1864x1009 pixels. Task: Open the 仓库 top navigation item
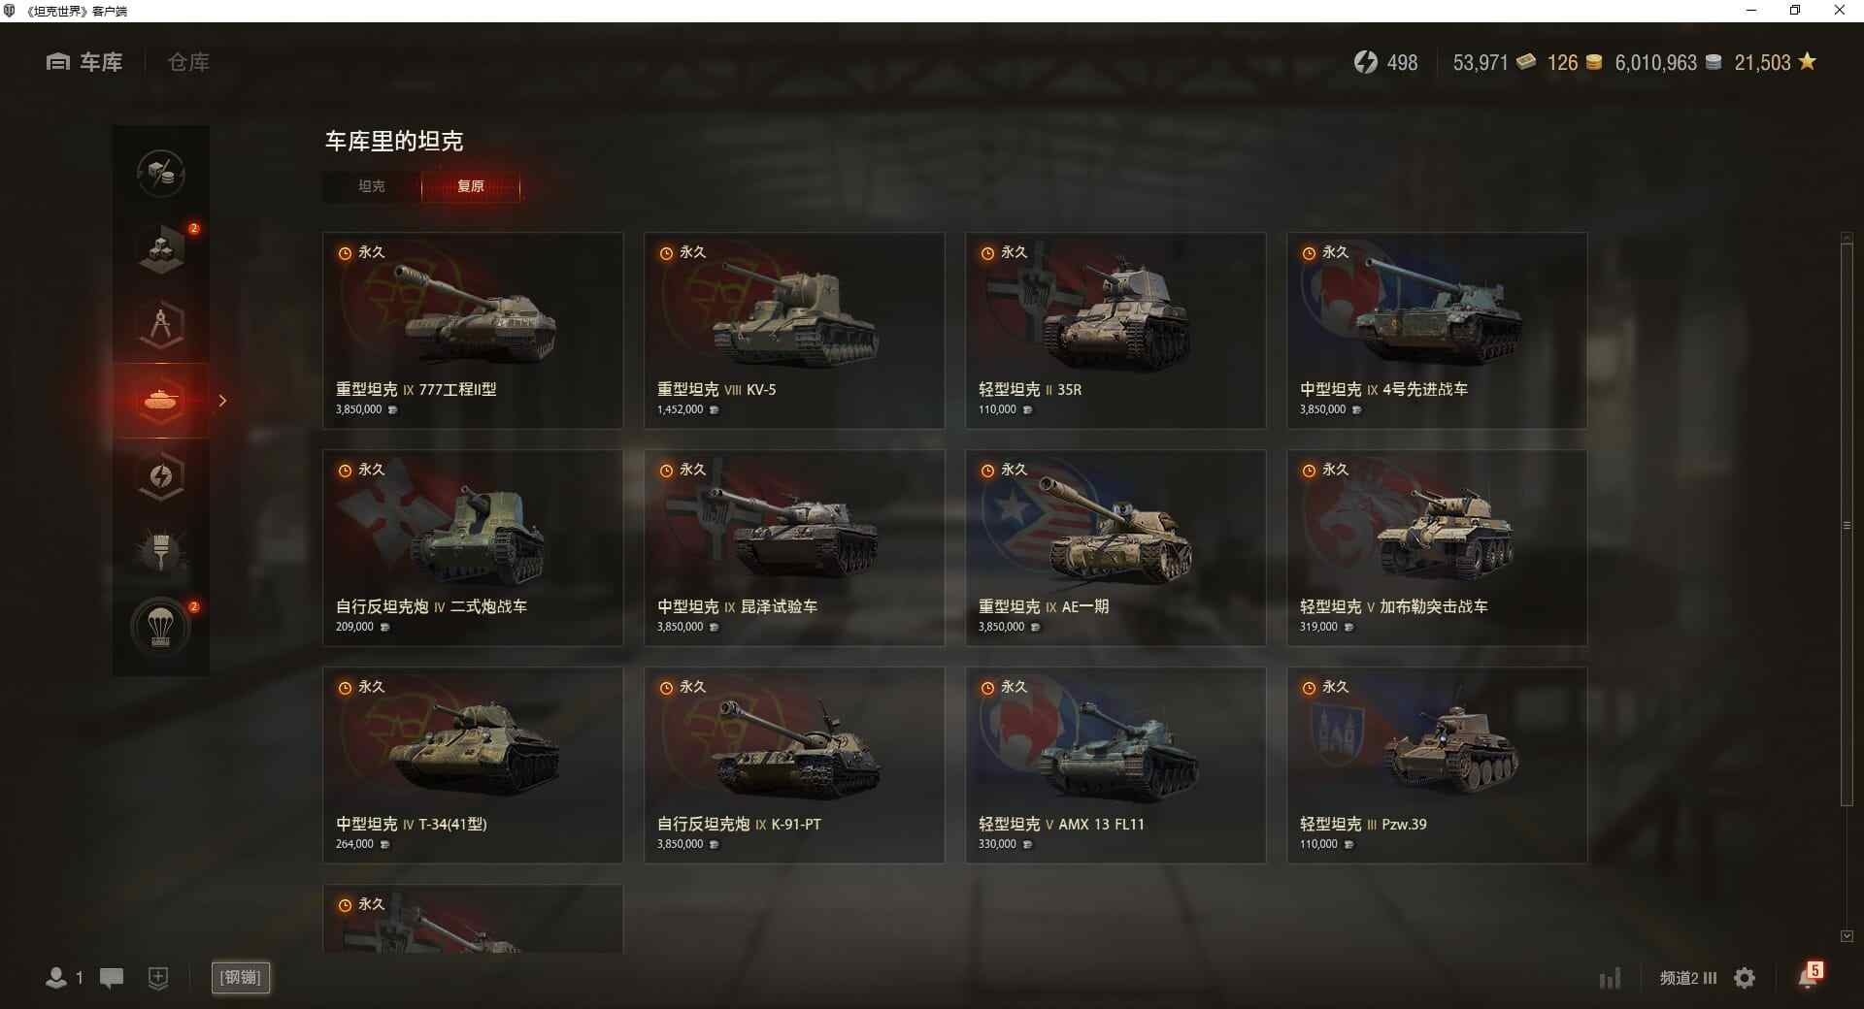tap(188, 62)
